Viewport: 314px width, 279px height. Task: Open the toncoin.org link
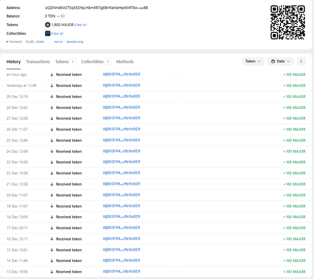(x=75, y=42)
